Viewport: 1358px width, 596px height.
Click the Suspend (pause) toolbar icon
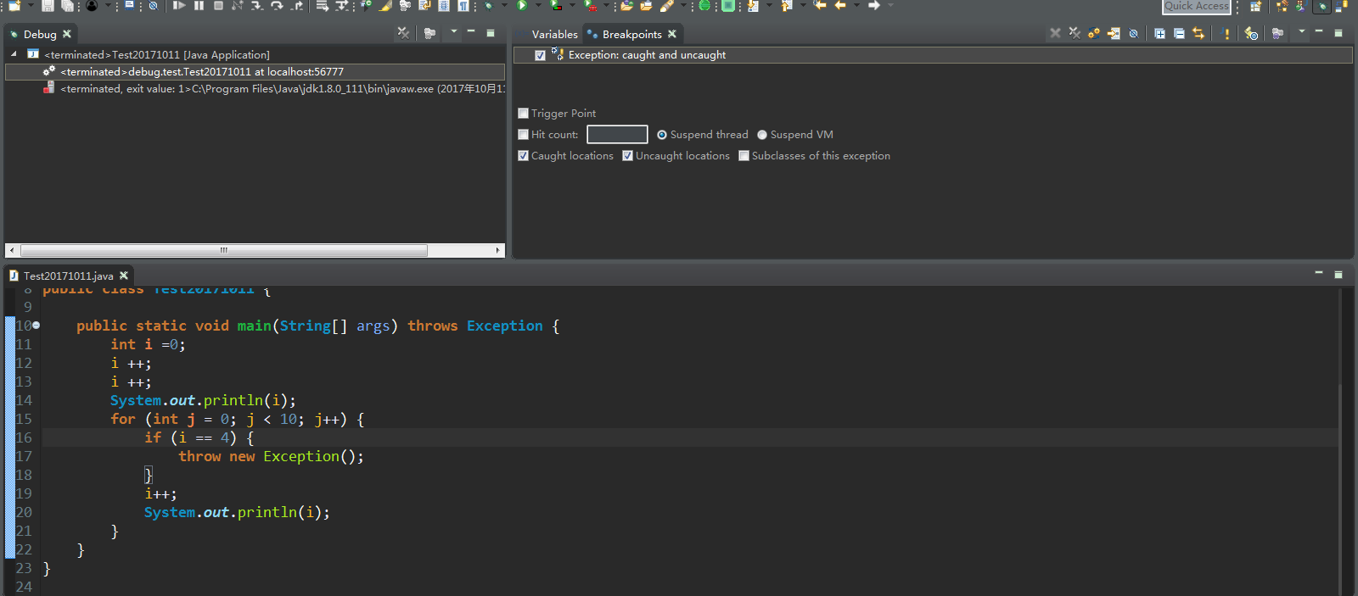coord(199,5)
